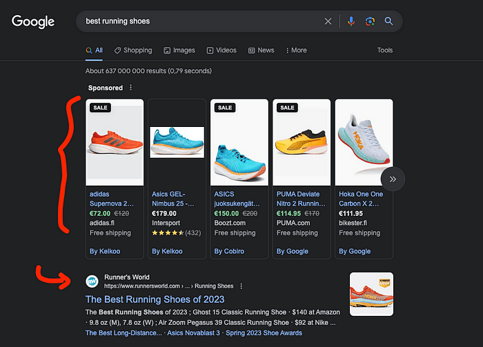Image resolution: width=483 pixels, height=347 pixels.
Task: Open the ASICS Boozt.com shoe image
Action: click(239, 142)
